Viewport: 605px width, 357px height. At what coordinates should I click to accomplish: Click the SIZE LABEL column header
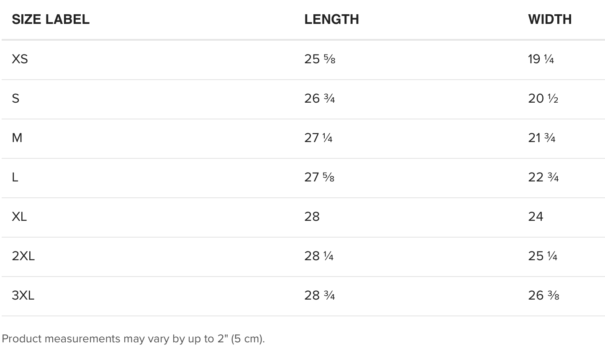pos(51,19)
